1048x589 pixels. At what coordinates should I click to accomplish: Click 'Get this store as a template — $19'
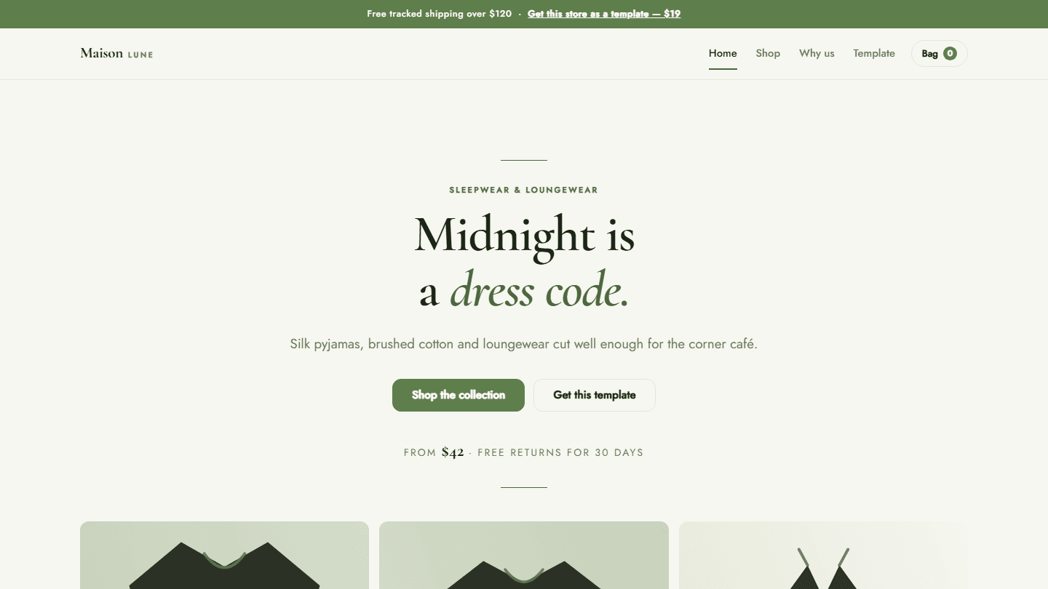[604, 14]
